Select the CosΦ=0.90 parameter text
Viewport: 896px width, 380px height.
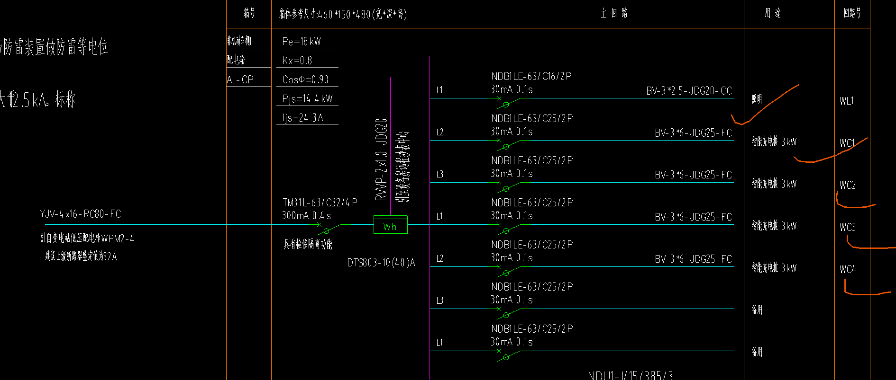[305, 80]
